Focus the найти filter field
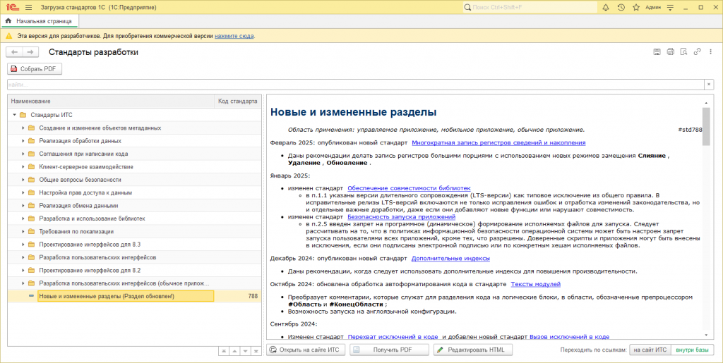The height and width of the screenshot is (363, 723). click(x=356, y=85)
